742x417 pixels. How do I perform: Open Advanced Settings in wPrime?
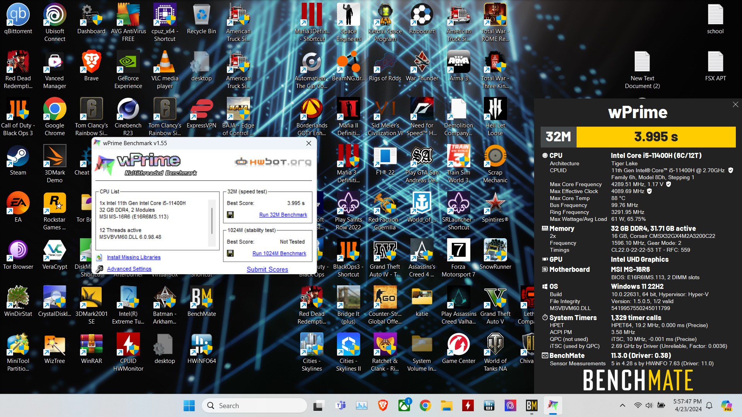pyautogui.click(x=129, y=269)
